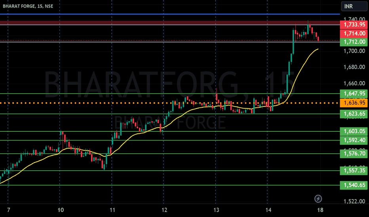Select the blue horizontal line at chart top

170,14
